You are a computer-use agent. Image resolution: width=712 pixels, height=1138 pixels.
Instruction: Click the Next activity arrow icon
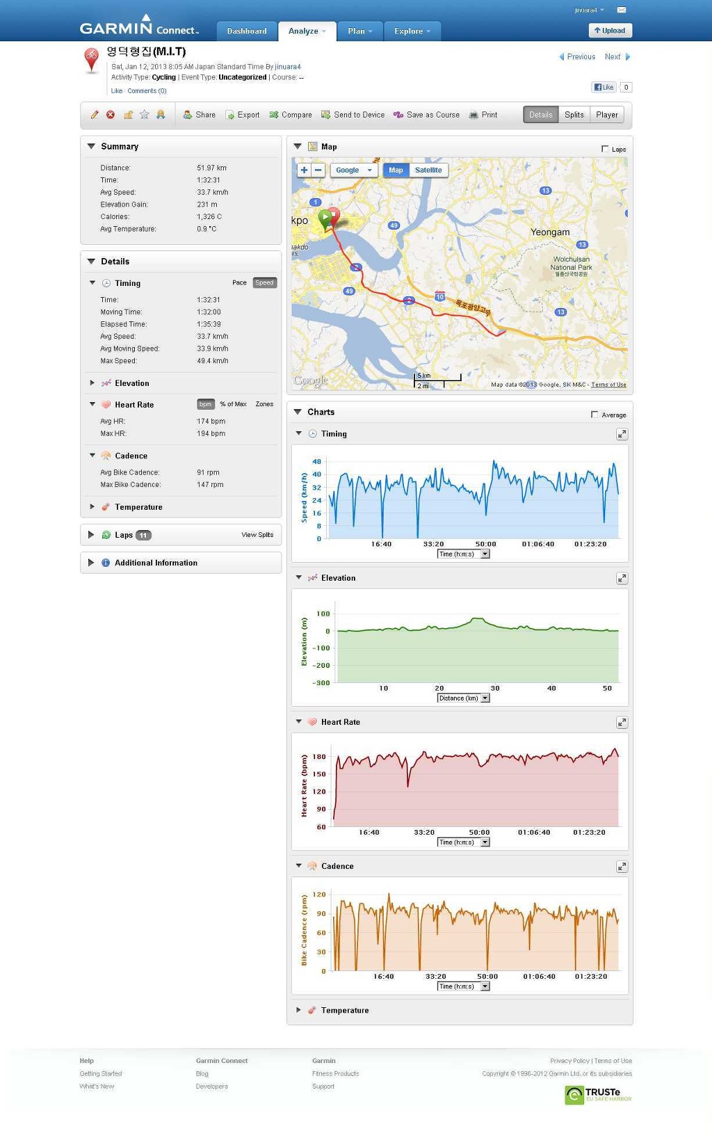tap(628, 57)
